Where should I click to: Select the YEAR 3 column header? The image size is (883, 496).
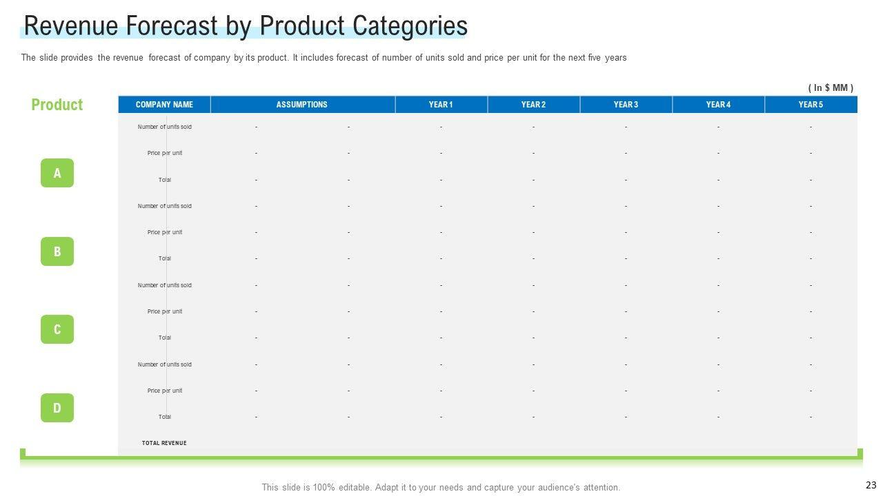click(626, 105)
